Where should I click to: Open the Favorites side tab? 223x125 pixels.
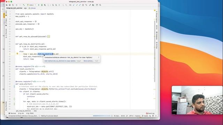pos(6,106)
